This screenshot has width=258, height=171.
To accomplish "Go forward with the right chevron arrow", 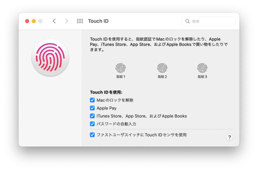I will click(x=67, y=21).
